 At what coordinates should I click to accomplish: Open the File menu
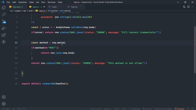(8, 2)
